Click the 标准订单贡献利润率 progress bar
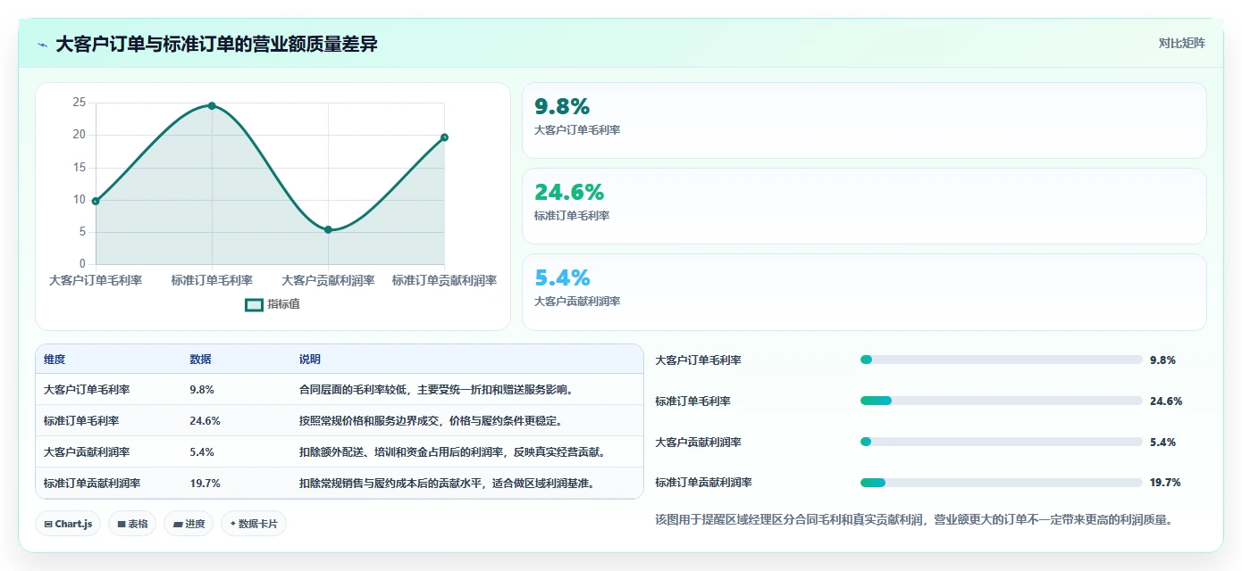 1001,483
